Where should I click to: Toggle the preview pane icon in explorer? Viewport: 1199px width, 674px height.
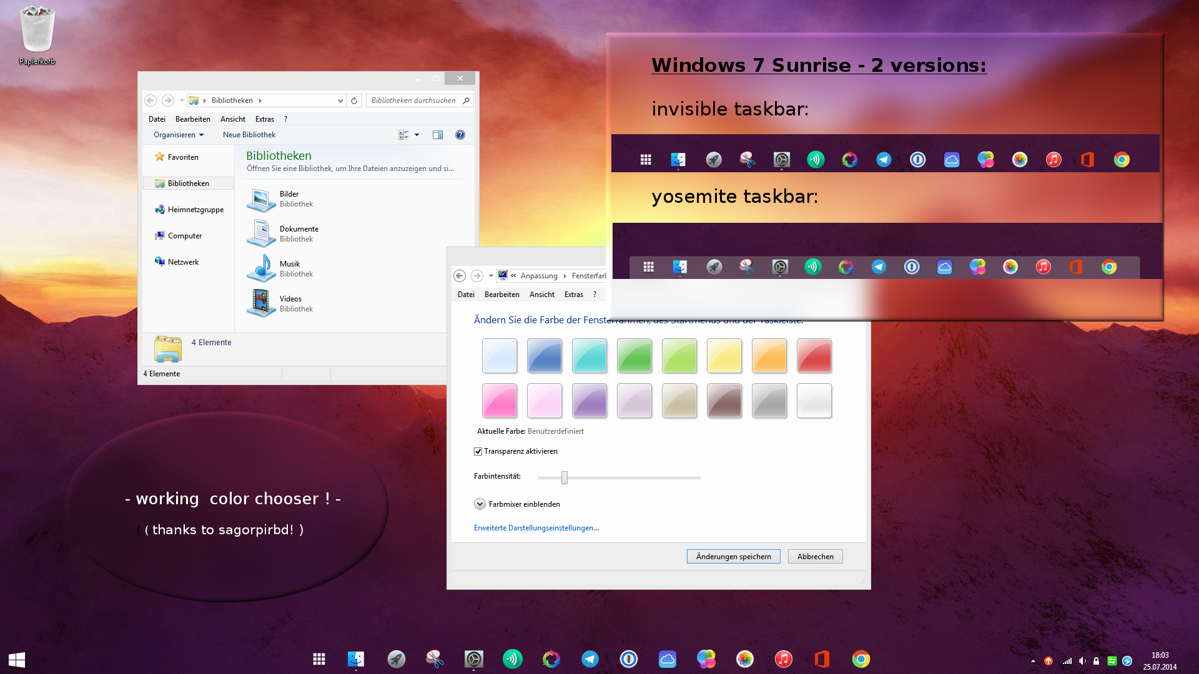pyautogui.click(x=438, y=135)
